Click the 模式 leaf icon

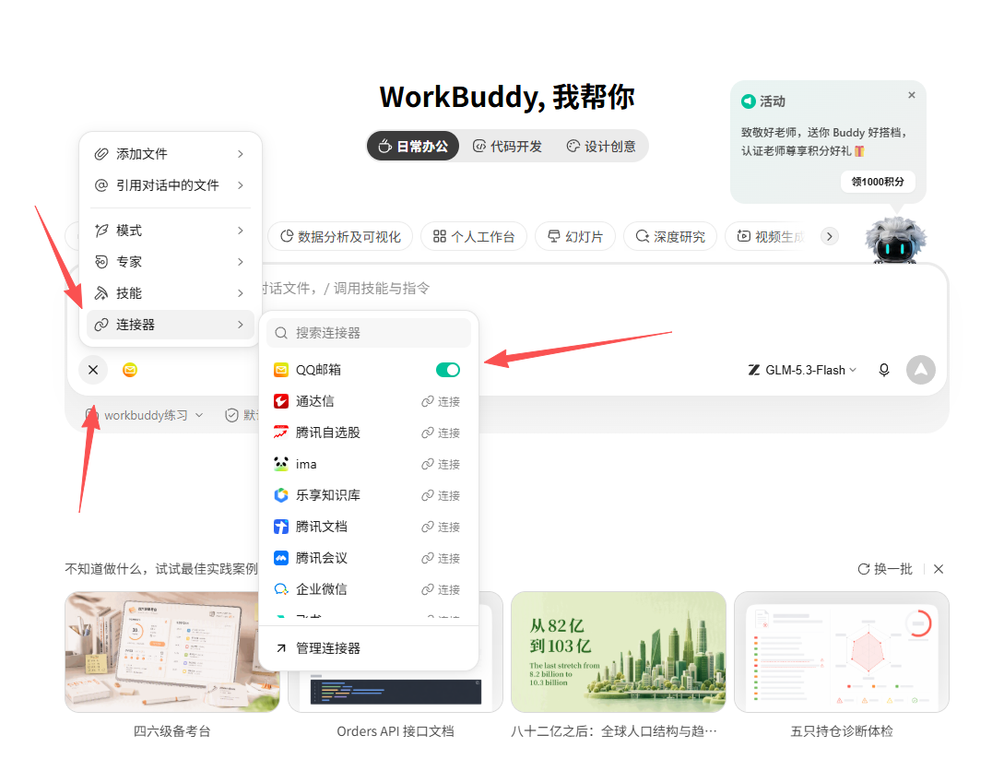pos(101,230)
